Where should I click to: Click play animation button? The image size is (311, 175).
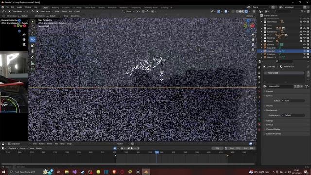pos(132,148)
